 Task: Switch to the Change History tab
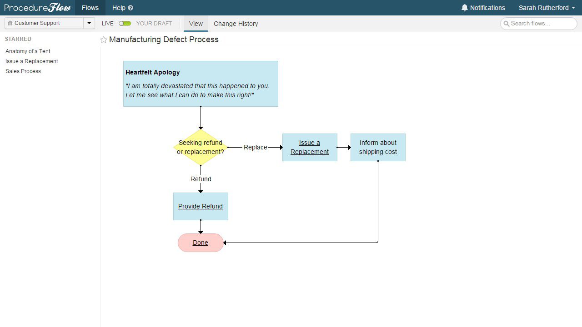click(236, 24)
